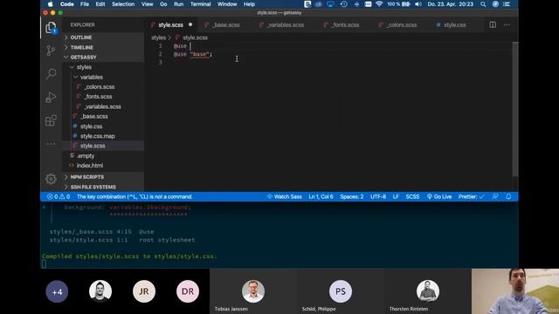Click the editor vertical scrollbar
559x314 pixels.
[515, 109]
